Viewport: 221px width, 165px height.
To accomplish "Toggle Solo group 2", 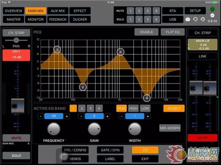I will point(139,19).
